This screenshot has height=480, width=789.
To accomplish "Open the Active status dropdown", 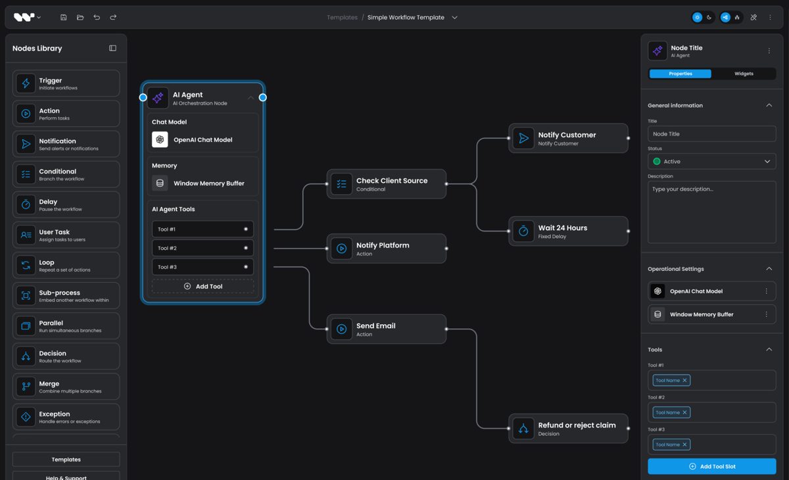I will [x=711, y=161].
